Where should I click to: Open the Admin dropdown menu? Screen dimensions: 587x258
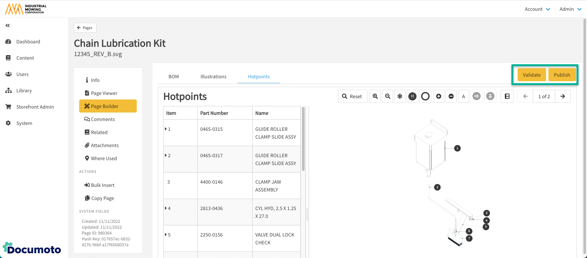pyautogui.click(x=570, y=9)
